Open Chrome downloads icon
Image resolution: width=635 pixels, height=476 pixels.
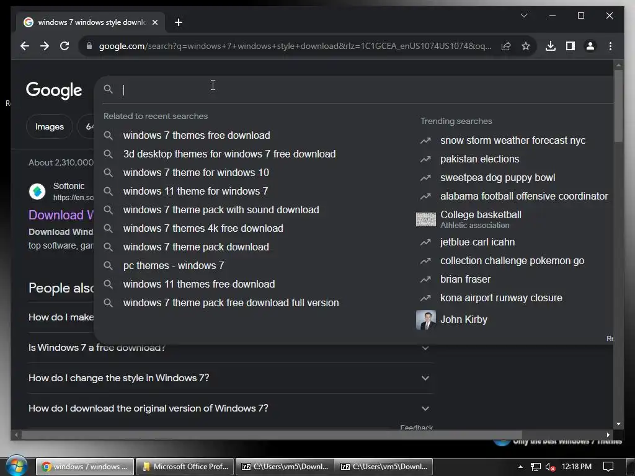pos(551,46)
